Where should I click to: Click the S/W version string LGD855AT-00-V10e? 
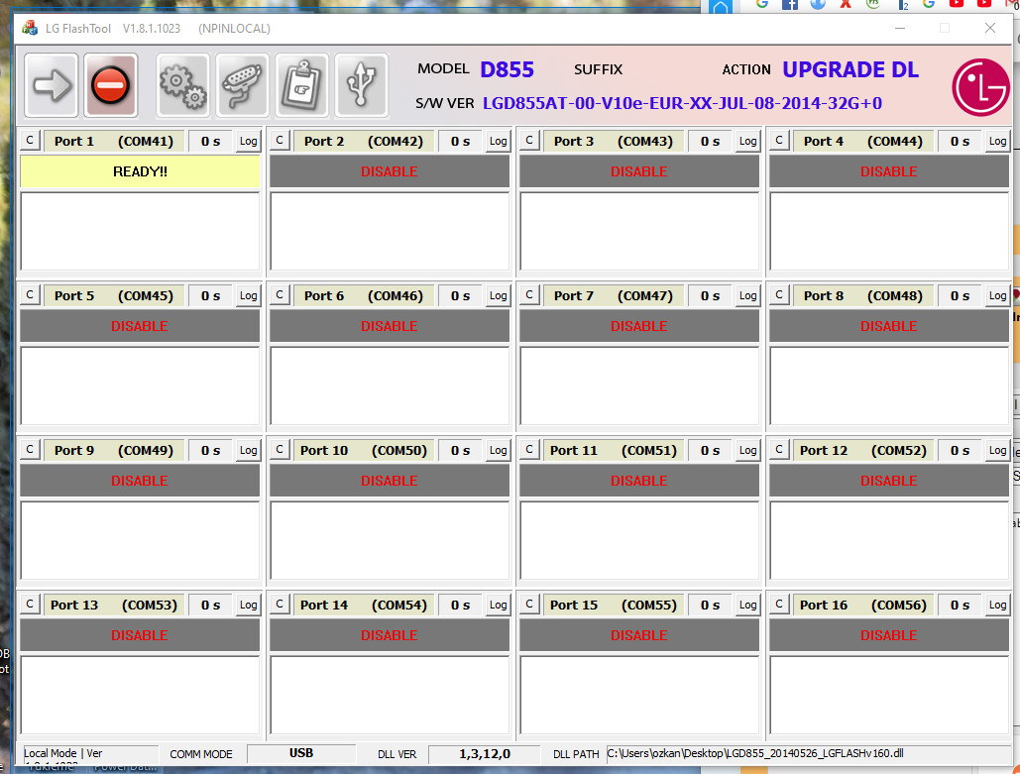click(x=682, y=103)
